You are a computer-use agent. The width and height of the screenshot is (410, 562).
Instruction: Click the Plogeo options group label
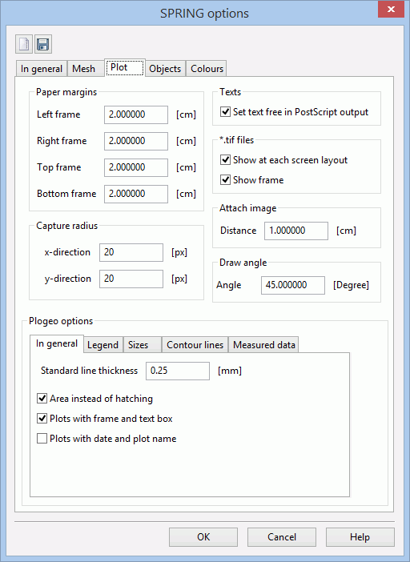tap(61, 321)
